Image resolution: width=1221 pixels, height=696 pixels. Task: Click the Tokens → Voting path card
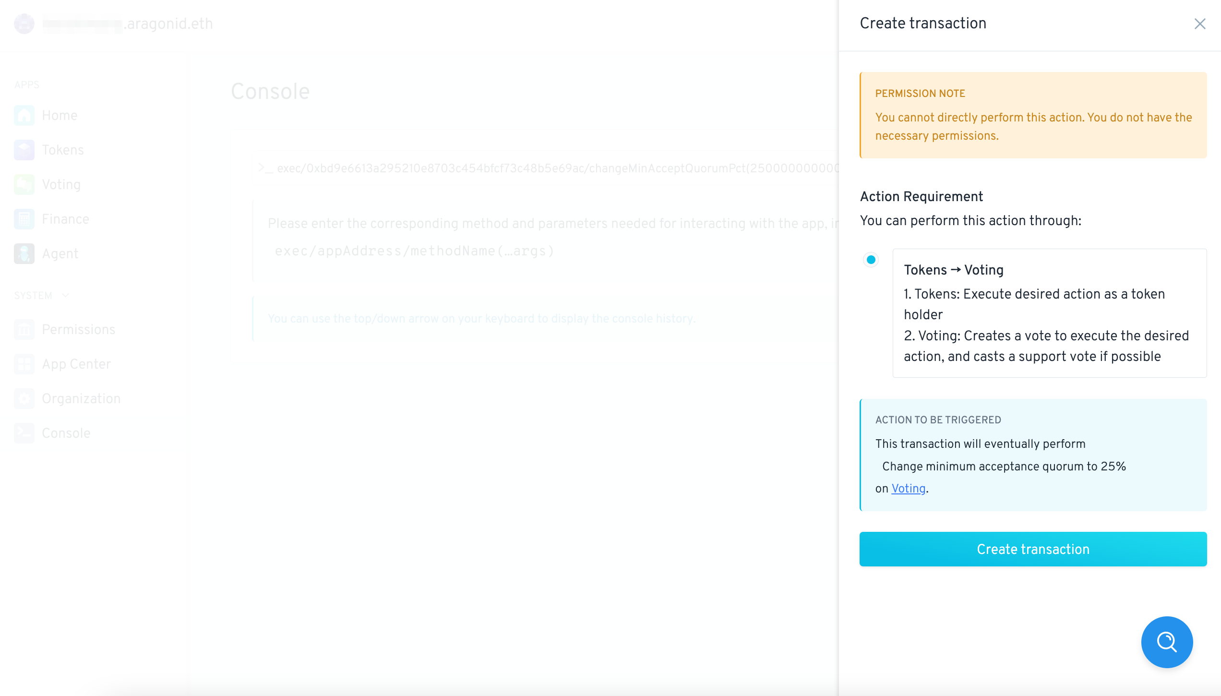click(1049, 313)
